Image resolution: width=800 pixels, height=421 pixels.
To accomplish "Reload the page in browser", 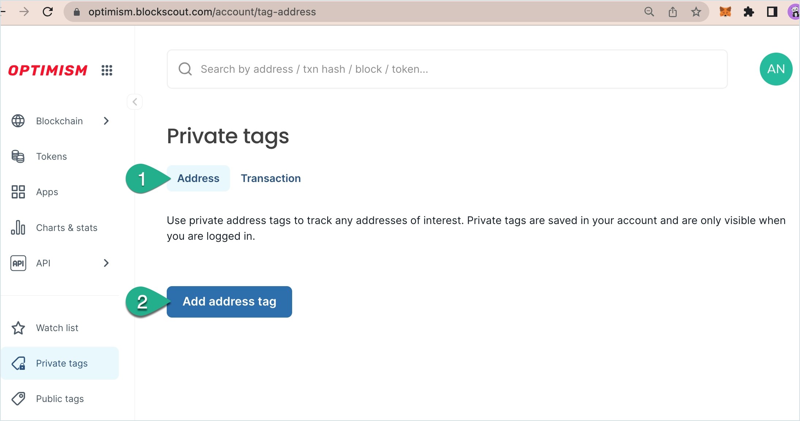I will tap(48, 12).
